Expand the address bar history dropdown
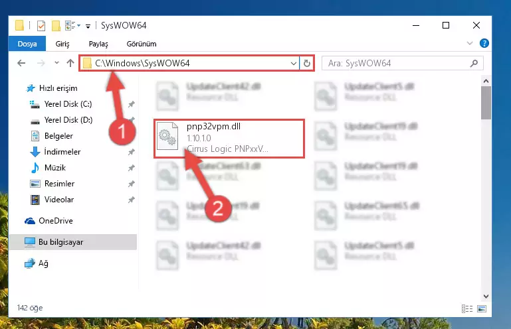Viewport: 511px width, 329px height. (294, 63)
